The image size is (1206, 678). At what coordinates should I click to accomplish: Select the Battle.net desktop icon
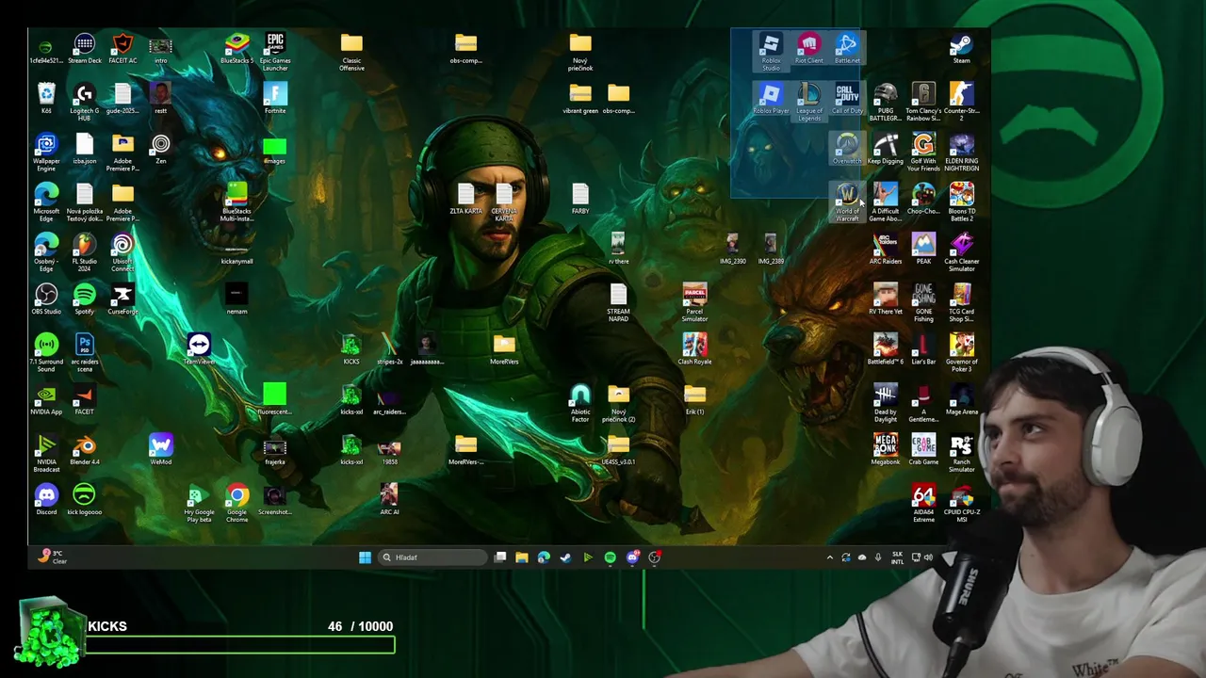click(847, 49)
